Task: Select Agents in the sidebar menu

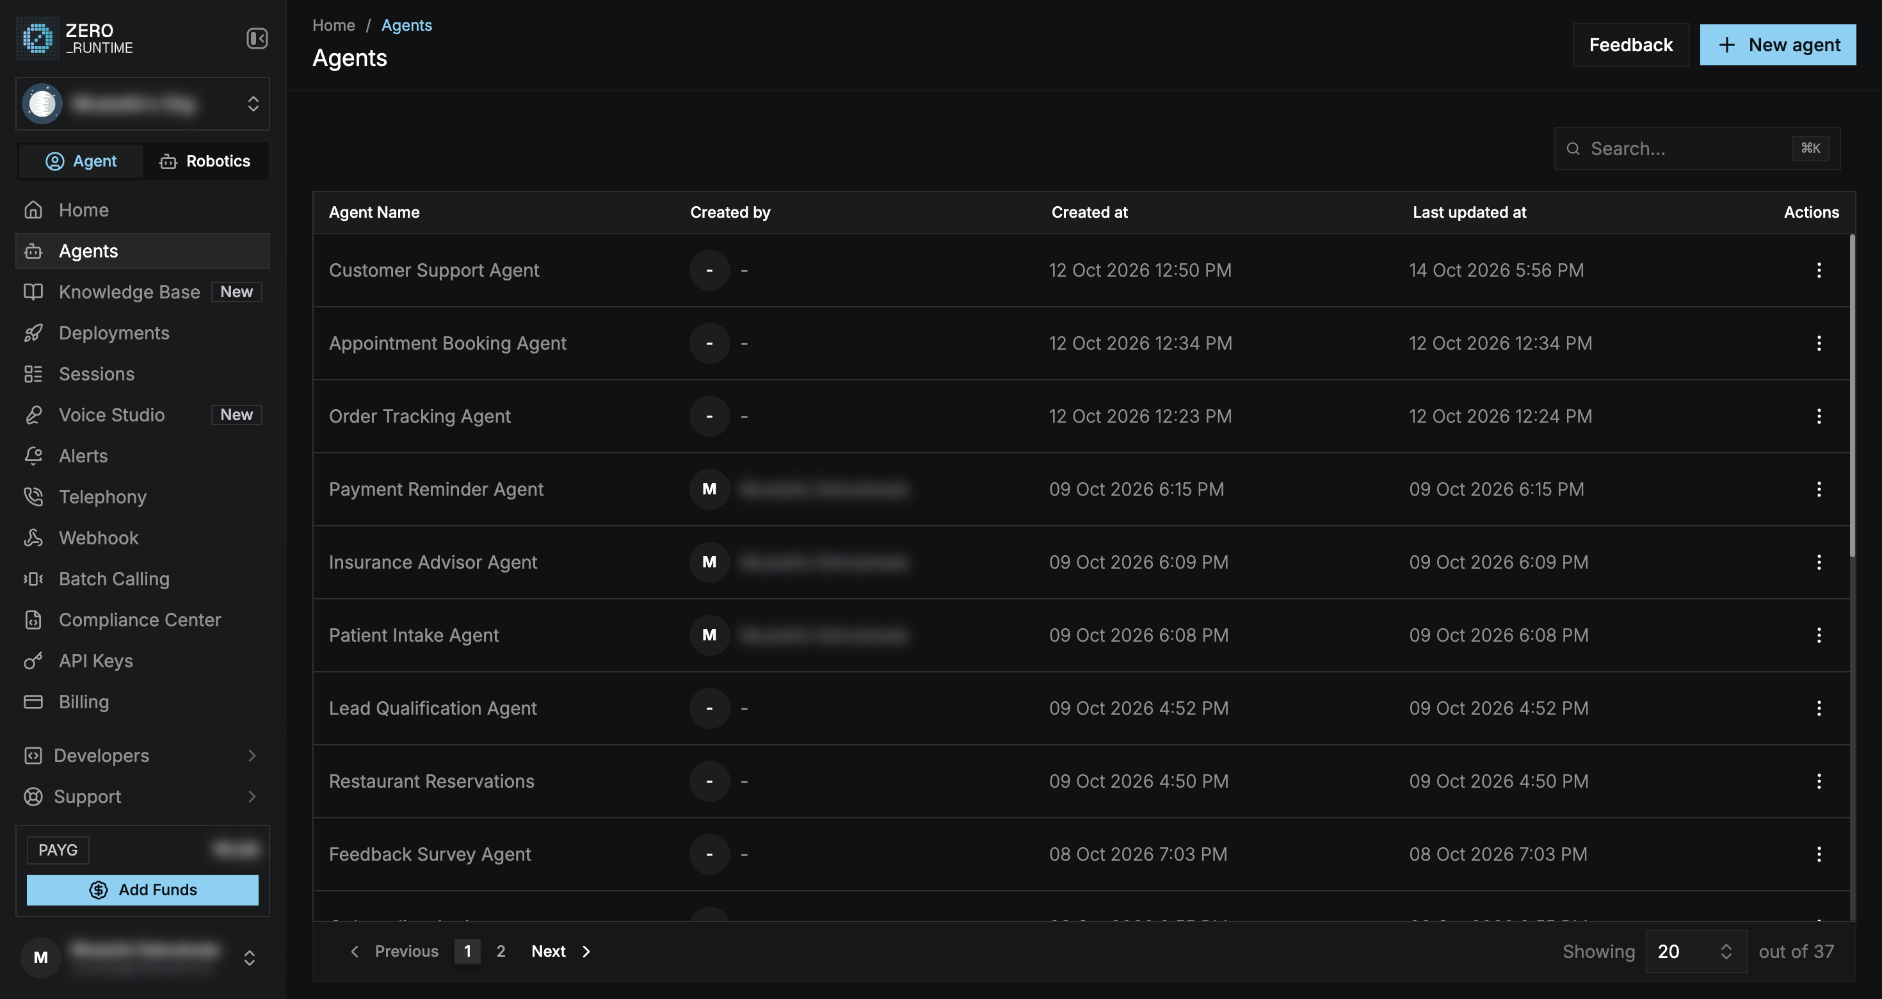Action: click(143, 250)
